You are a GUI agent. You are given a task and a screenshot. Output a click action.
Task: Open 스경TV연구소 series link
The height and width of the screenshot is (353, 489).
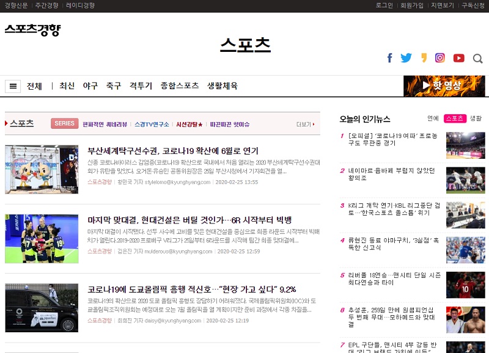152,125
